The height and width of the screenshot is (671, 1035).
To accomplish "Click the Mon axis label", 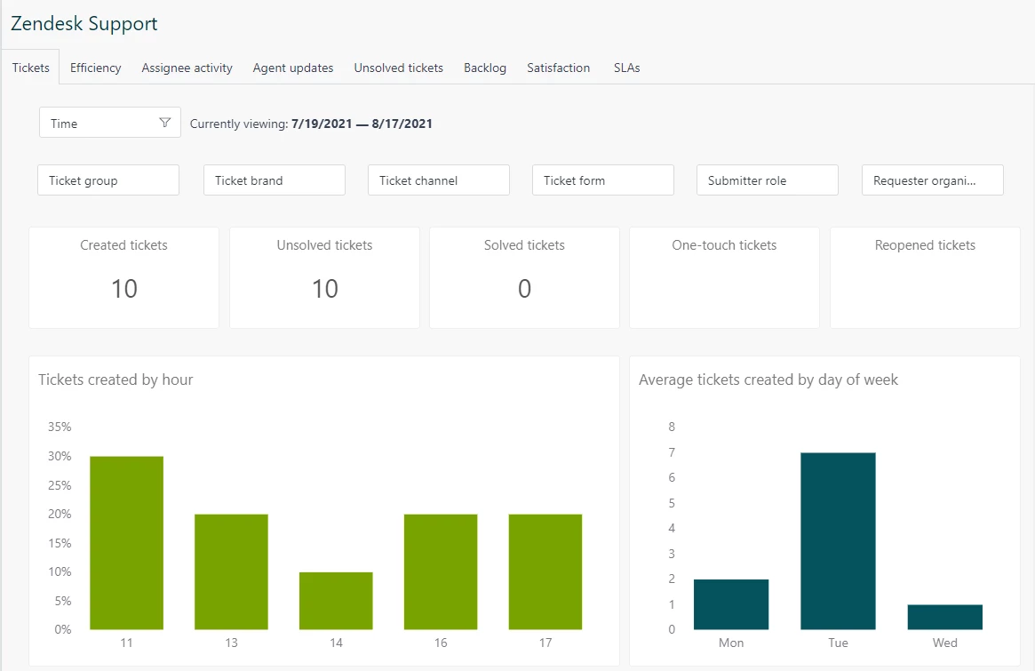I will tap(731, 643).
